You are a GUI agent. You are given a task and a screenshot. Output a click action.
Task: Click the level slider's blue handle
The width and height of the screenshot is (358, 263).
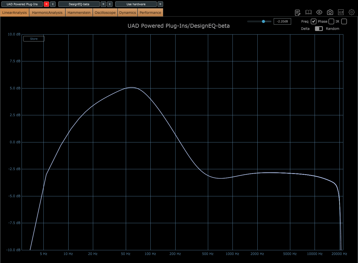[263, 21]
